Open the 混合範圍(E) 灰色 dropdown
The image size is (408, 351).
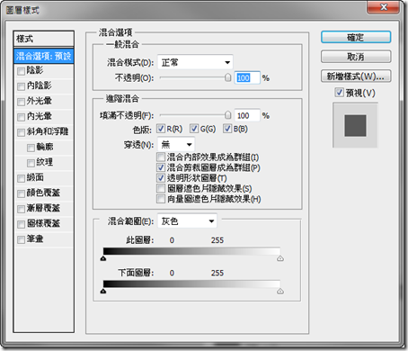(187, 221)
